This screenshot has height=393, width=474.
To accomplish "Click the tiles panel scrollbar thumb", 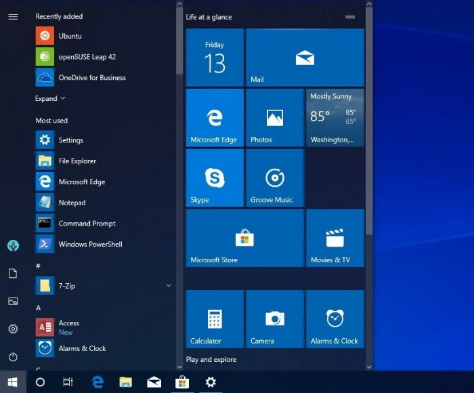I will click(x=369, y=121).
